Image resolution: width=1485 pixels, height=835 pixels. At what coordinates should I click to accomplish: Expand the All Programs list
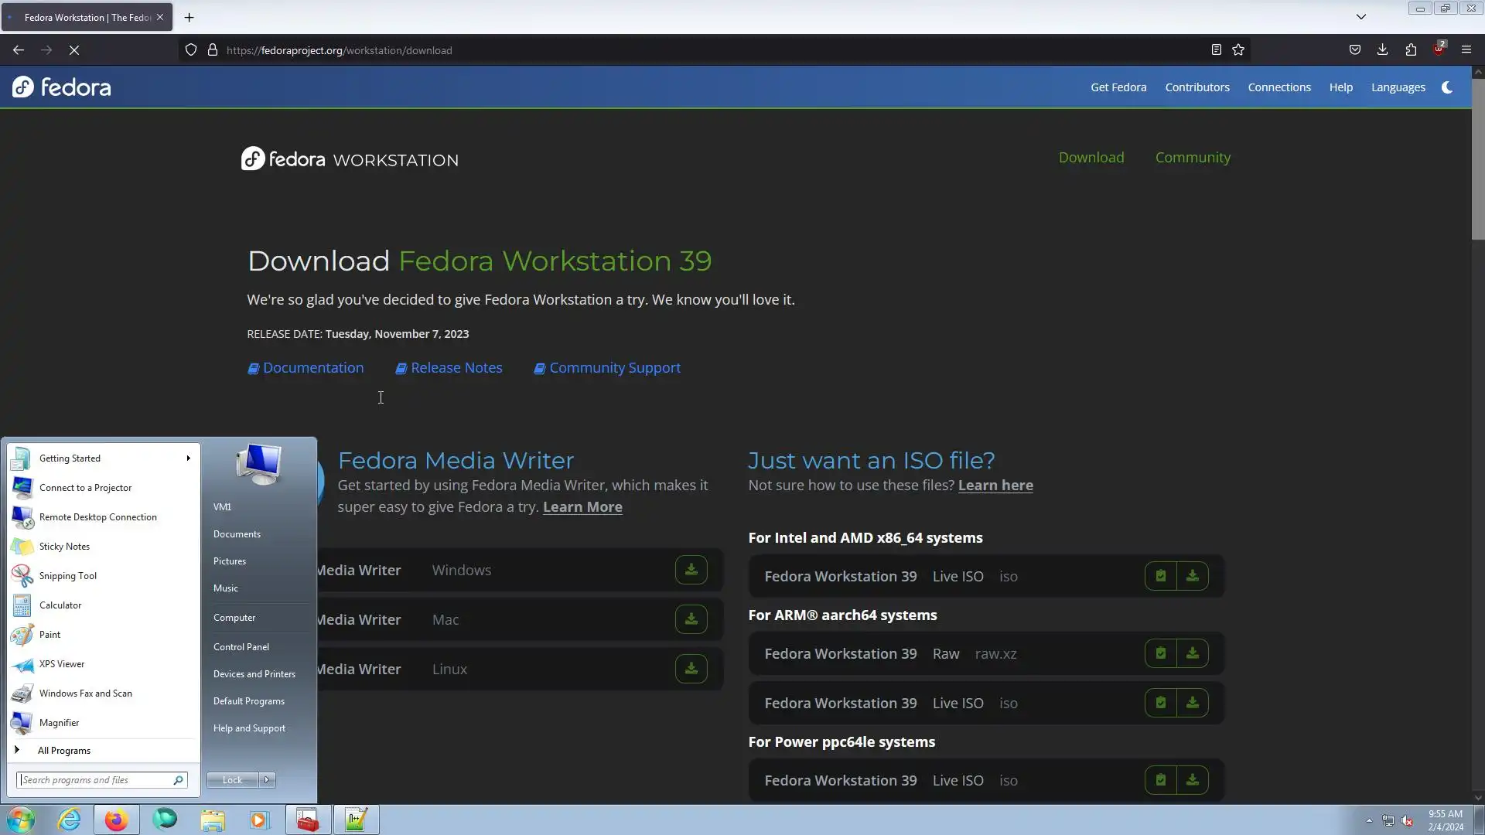coord(64,751)
